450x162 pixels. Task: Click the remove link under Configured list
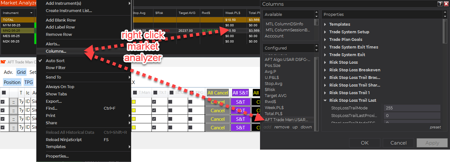(282, 127)
